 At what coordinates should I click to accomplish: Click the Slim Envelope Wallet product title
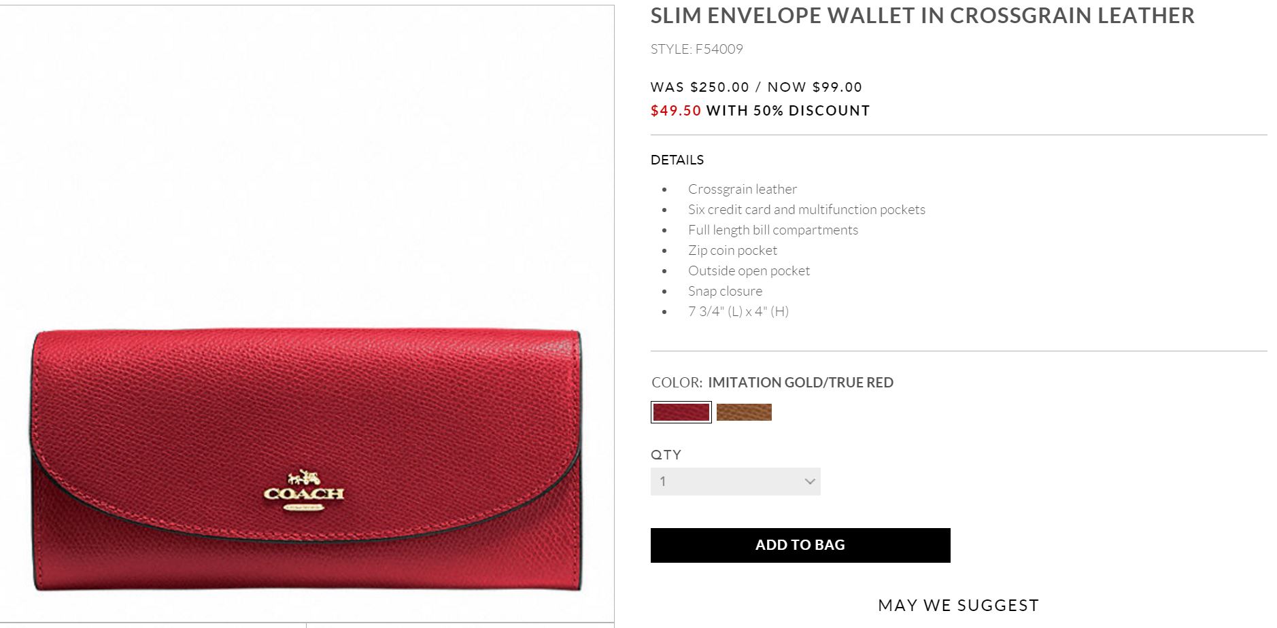point(922,16)
